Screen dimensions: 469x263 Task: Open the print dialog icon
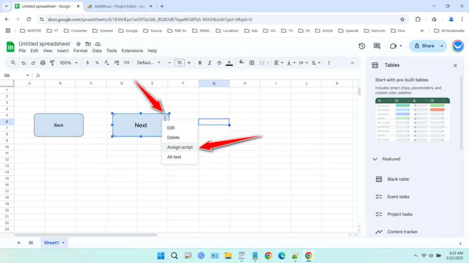tap(42, 63)
